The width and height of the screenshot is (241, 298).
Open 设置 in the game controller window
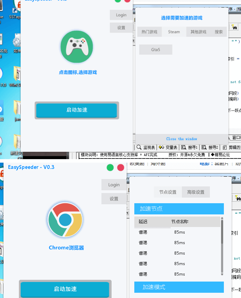(x=121, y=28)
